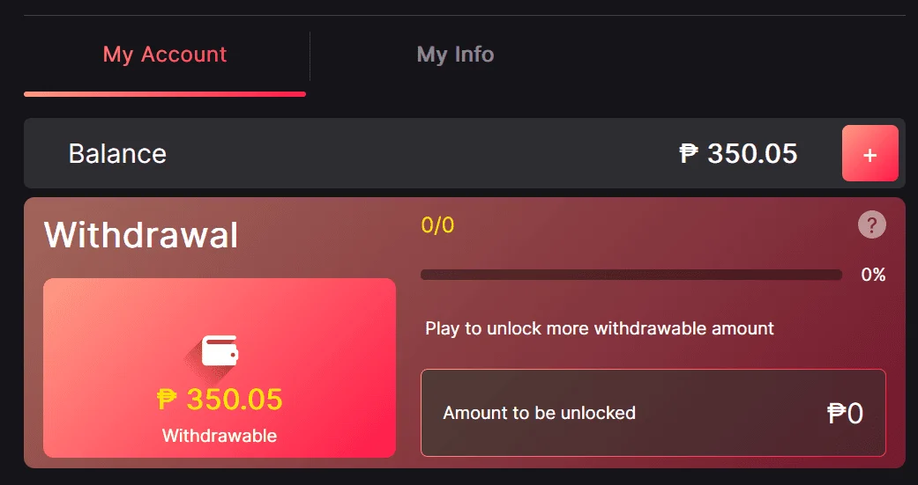Click the ₱0 unlocked amount value

tap(845, 413)
